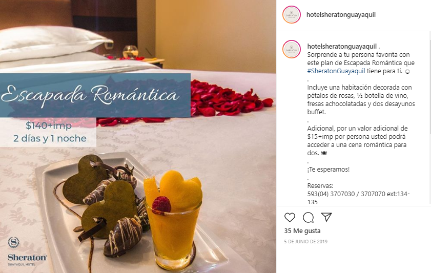Open hotelsheratonguayaquil username in post header
This screenshot has height=273, width=431.
[x=341, y=14]
